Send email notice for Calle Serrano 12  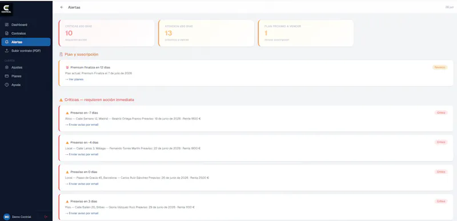tap(82, 124)
